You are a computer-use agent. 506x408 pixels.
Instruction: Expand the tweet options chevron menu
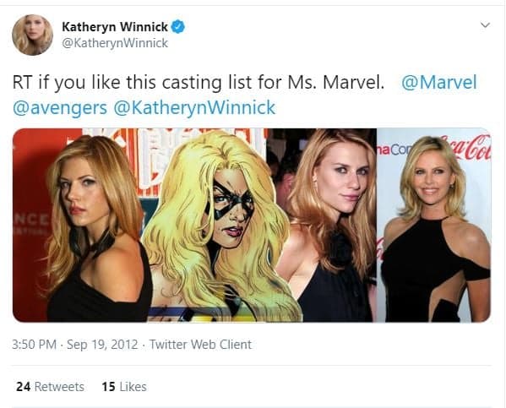[485, 24]
